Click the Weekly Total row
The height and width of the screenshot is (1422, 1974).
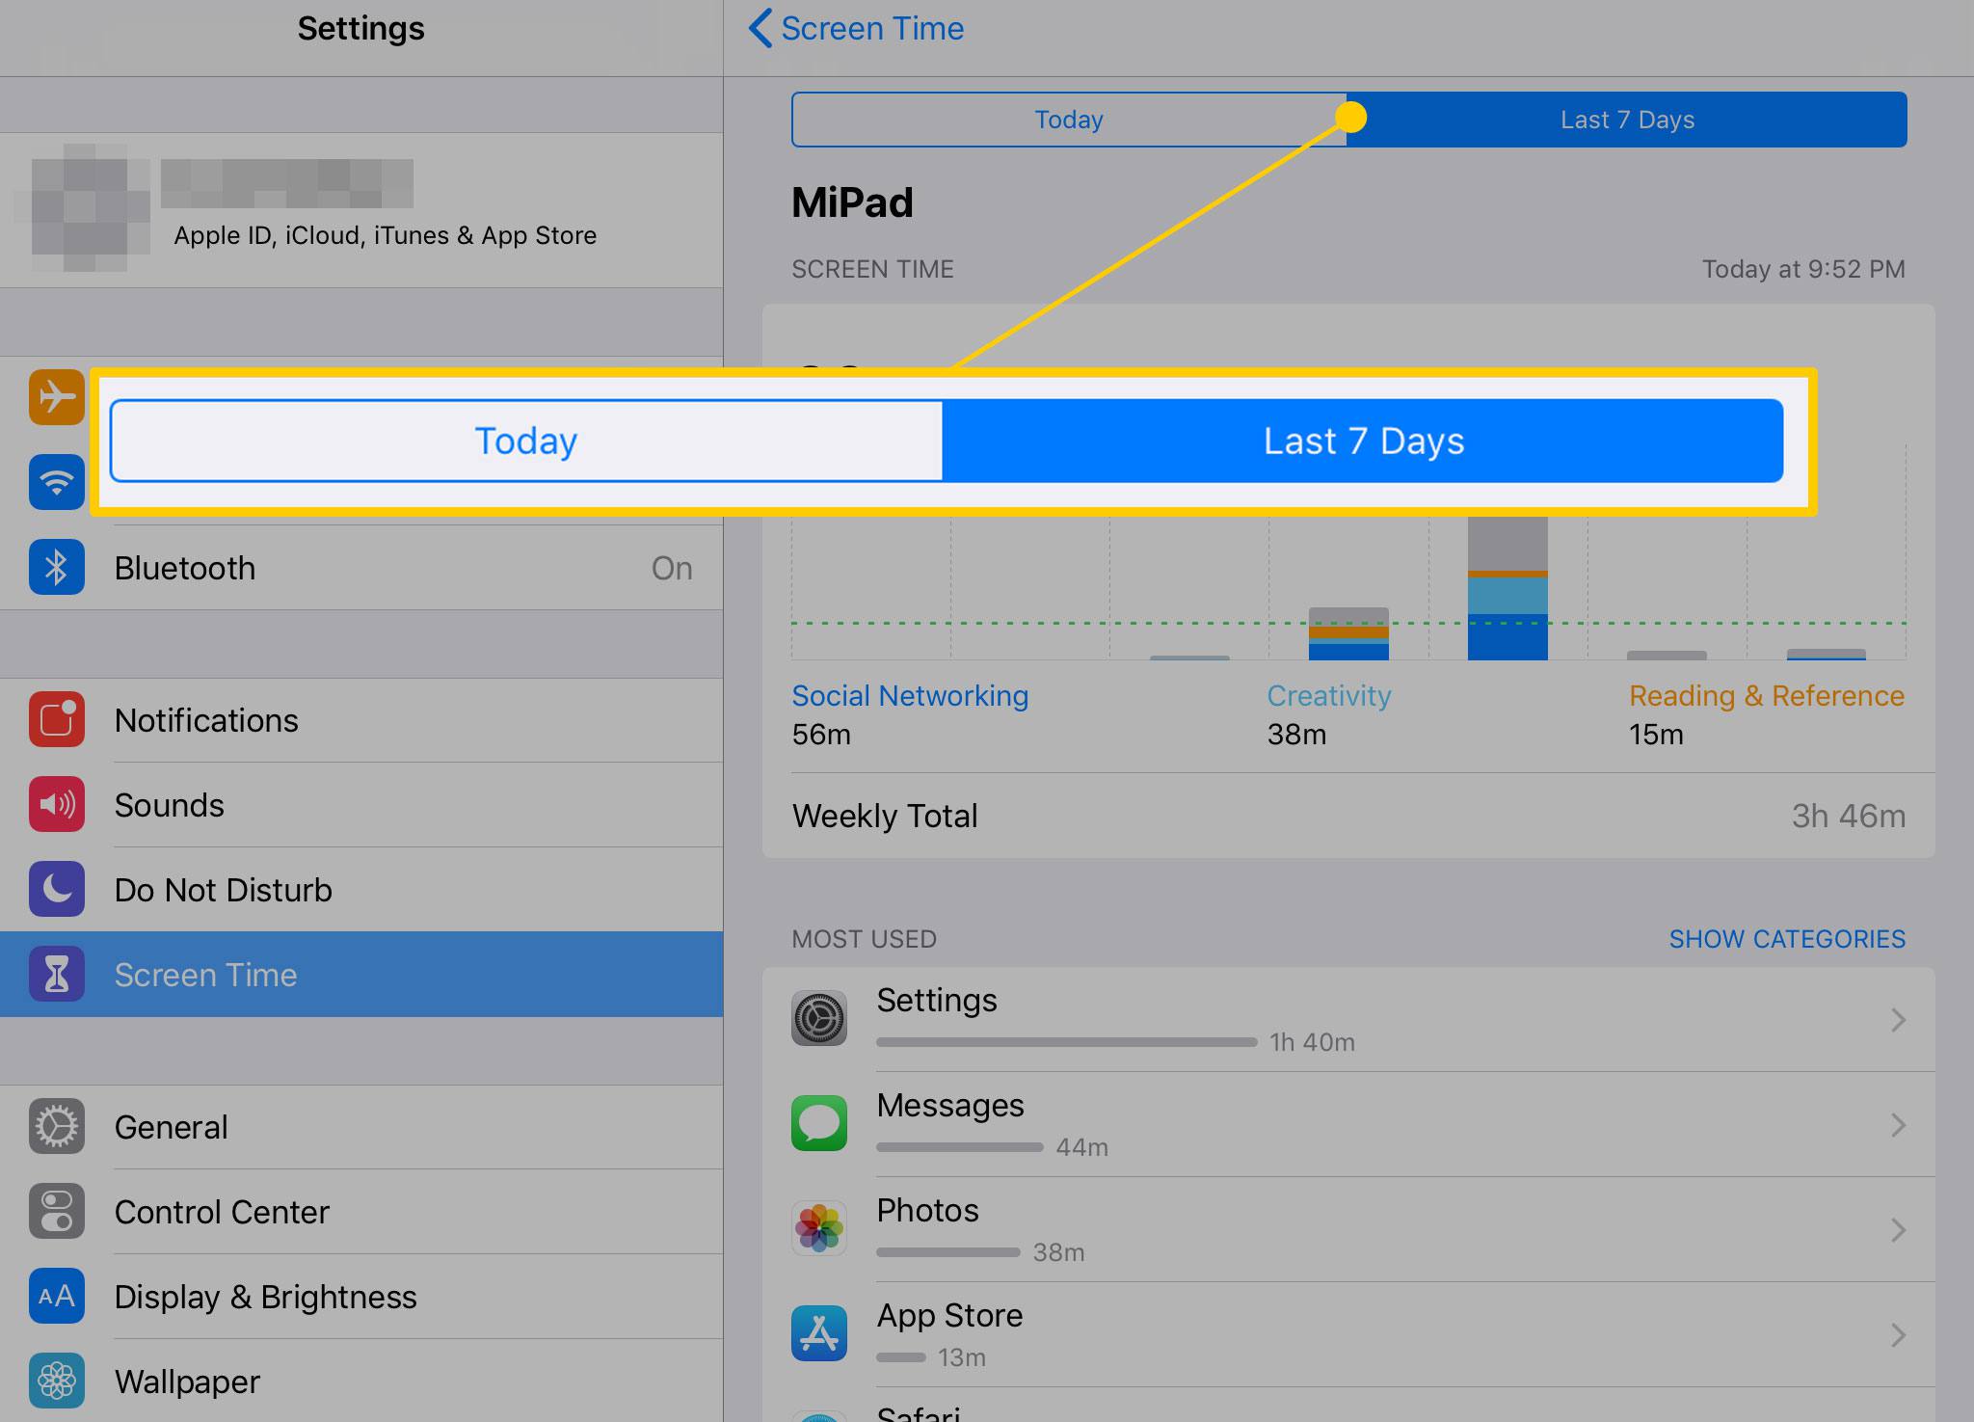tap(1348, 816)
